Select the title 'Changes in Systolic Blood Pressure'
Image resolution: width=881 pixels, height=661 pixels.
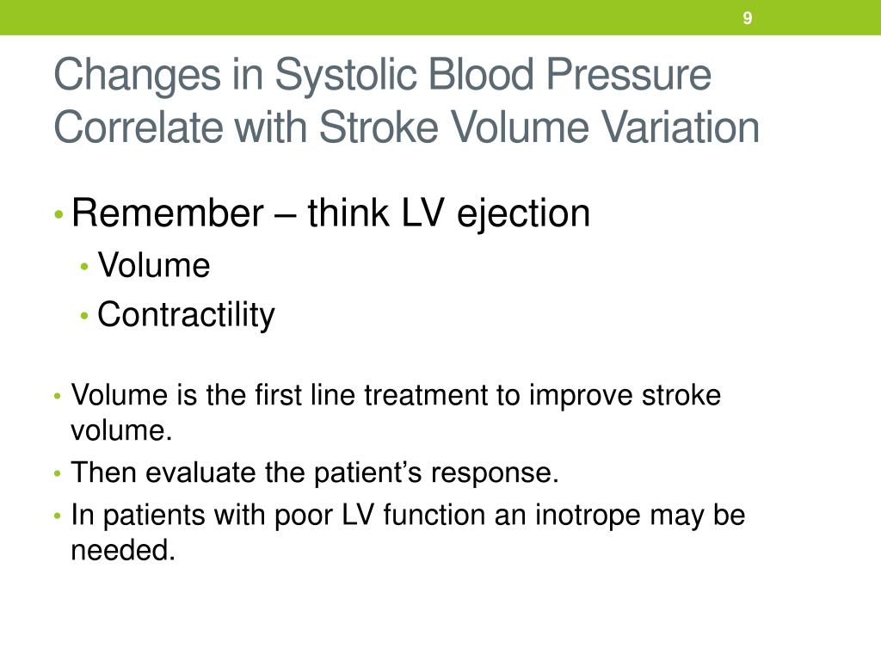(x=383, y=76)
